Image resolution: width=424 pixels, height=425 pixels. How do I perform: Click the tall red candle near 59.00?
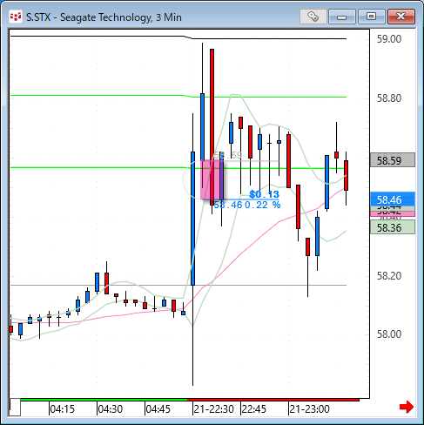[212, 127]
